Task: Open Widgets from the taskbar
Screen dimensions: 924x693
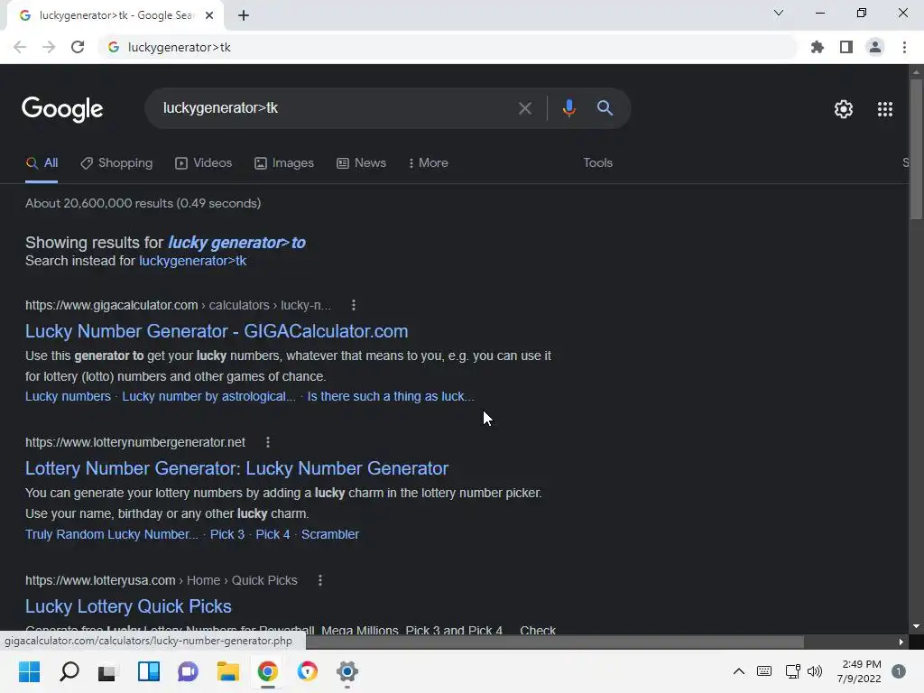Action: (149, 671)
